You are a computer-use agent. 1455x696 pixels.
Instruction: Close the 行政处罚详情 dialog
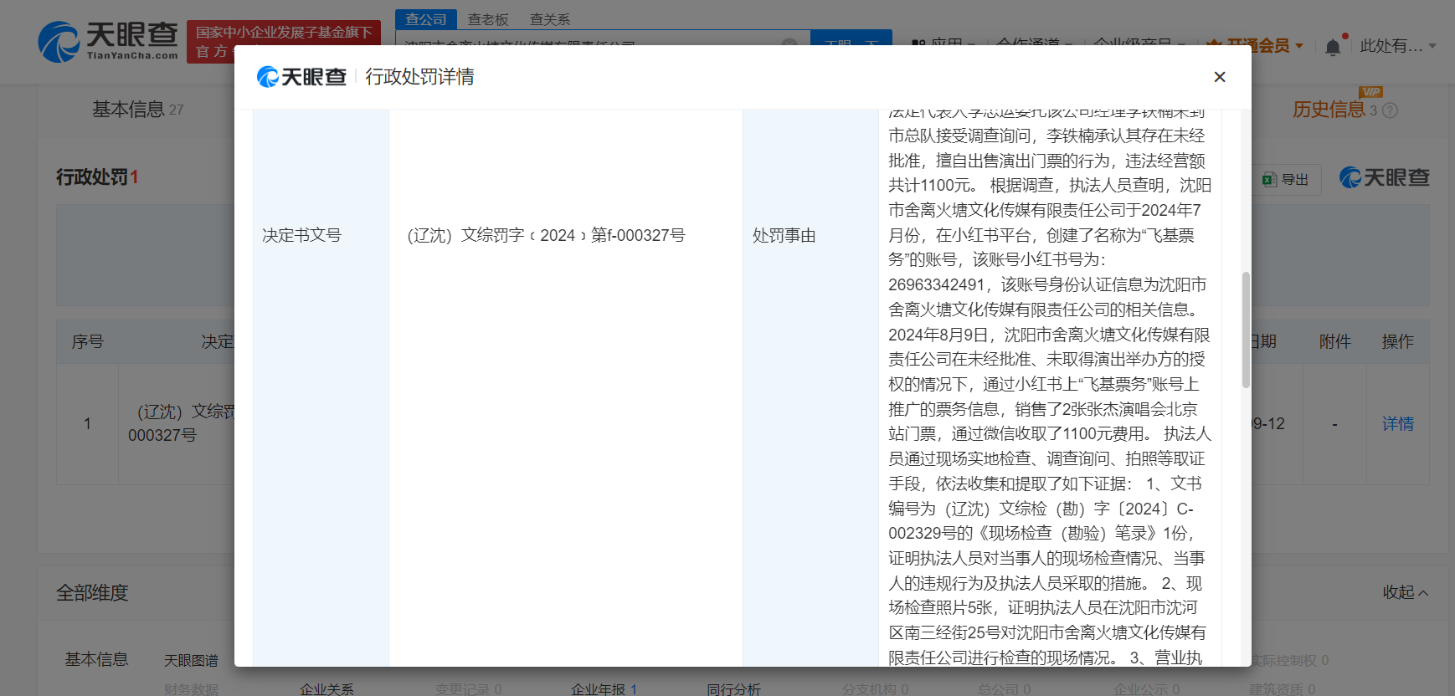pyautogui.click(x=1219, y=77)
